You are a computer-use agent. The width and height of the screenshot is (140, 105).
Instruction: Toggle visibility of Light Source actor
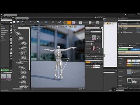pyautogui.click(x=119, y=27)
